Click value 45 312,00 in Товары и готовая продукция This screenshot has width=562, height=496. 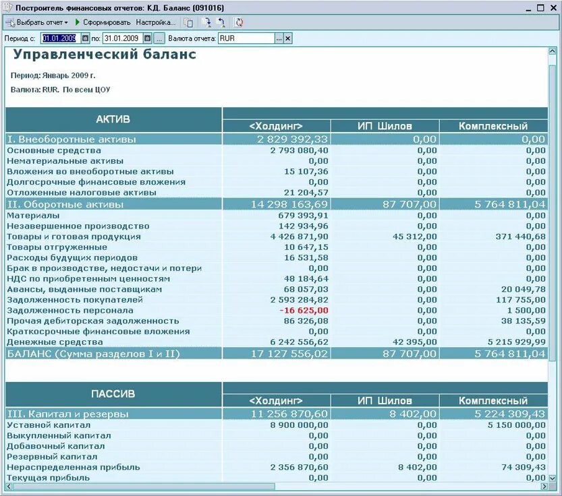(415, 237)
